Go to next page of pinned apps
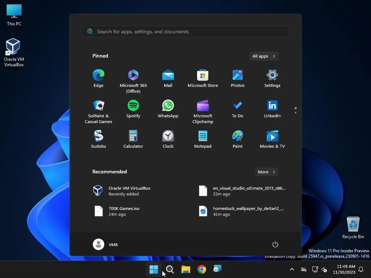Image resolution: width=371 pixels, height=278 pixels. (296, 113)
